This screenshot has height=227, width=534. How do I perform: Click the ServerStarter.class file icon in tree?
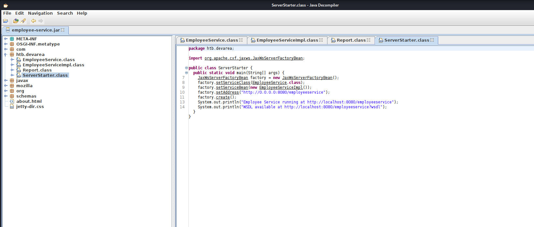point(19,75)
